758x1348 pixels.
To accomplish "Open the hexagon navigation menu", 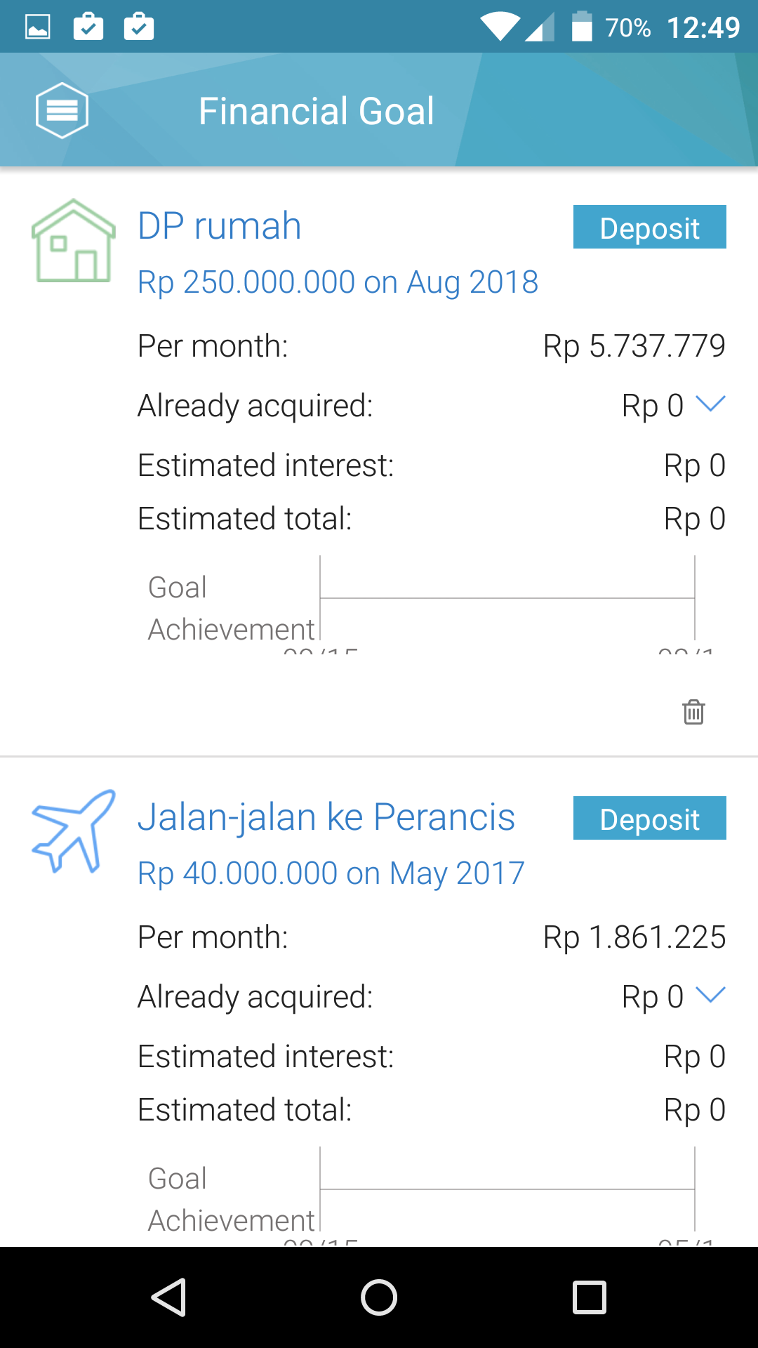I will tap(62, 110).
